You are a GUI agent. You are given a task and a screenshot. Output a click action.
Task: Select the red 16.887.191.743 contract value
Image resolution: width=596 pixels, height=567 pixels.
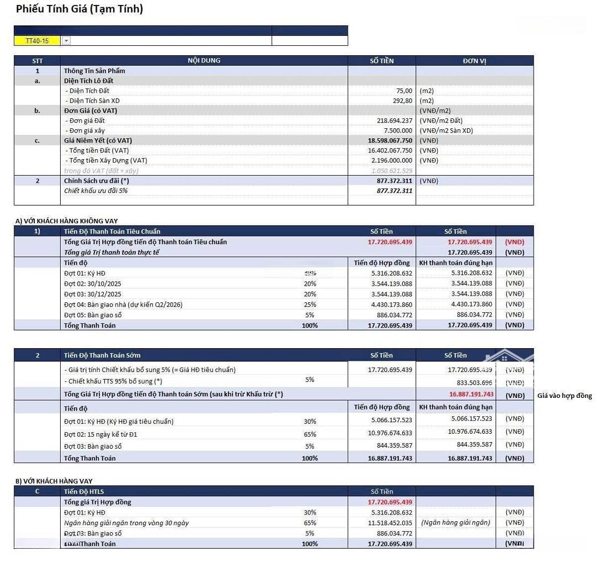point(471,395)
